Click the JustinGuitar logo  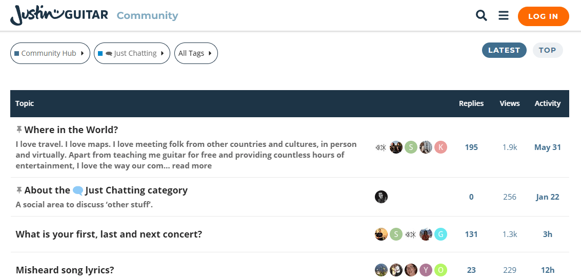pos(59,15)
